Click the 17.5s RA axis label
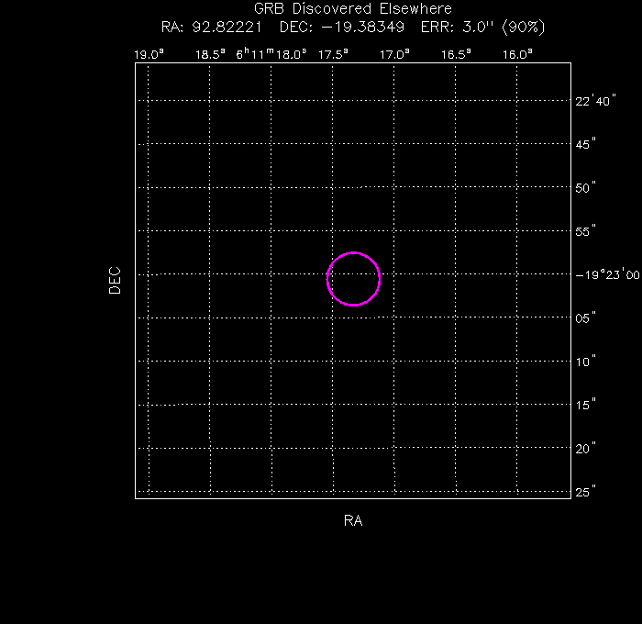 (x=333, y=54)
